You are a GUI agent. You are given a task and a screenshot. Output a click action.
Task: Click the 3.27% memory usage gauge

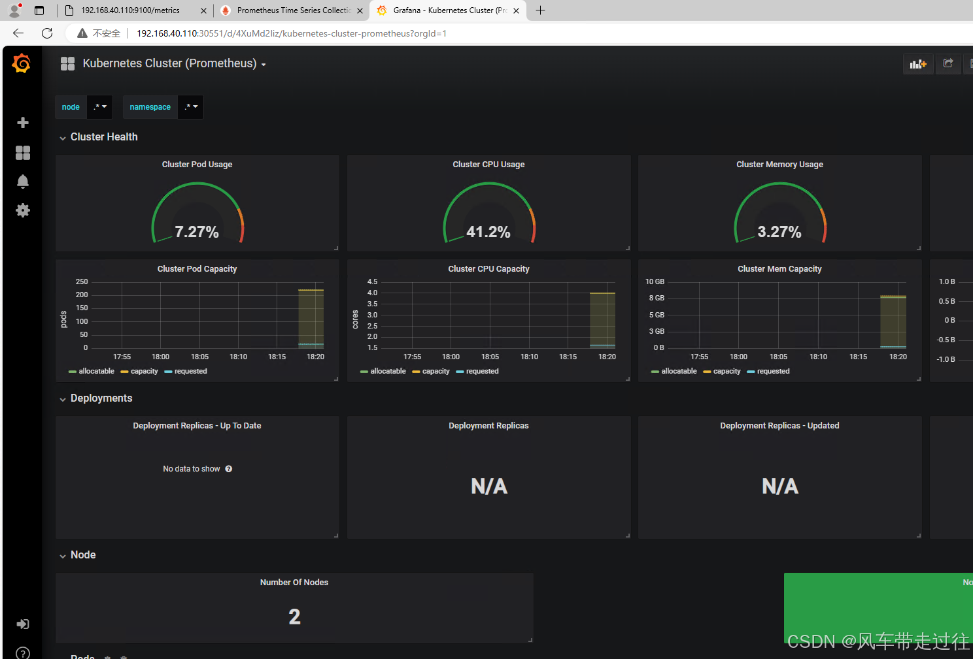tap(780, 212)
